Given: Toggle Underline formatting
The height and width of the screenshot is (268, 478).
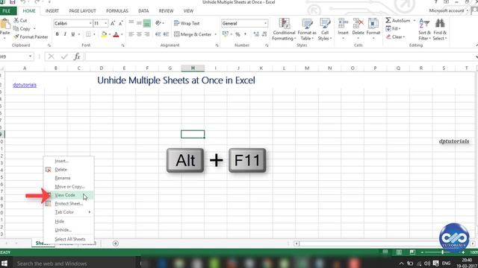Looking at the screenshot, I should [73, 34].
